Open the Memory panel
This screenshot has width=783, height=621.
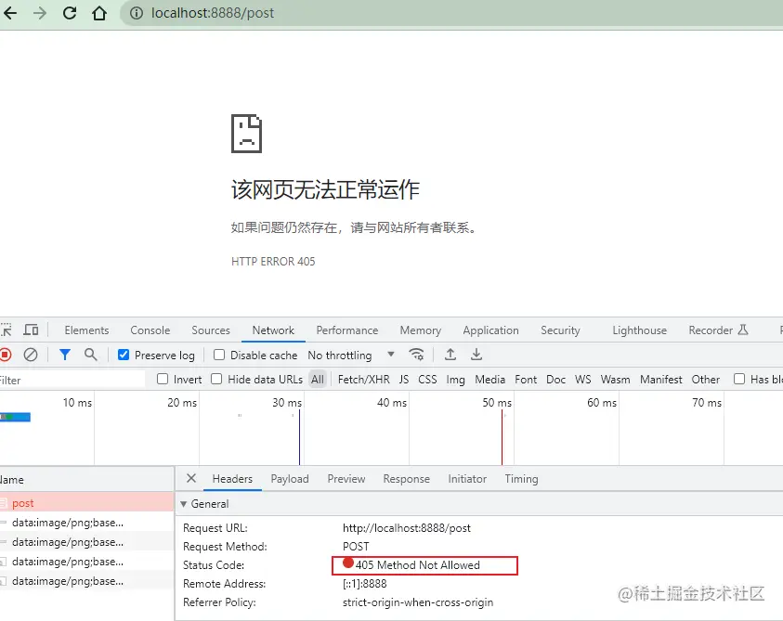pos(421,330)
